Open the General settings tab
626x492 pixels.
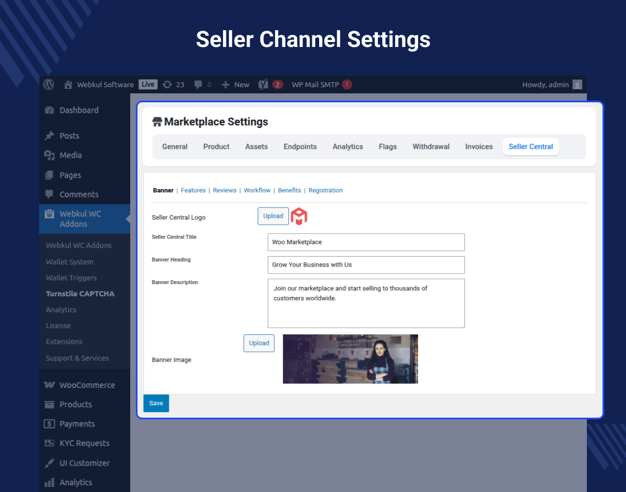(175, 146)
